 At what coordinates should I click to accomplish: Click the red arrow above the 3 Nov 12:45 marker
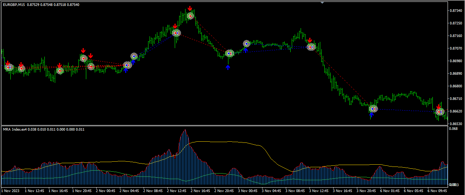pyautogui.click(x=310, y=40)
